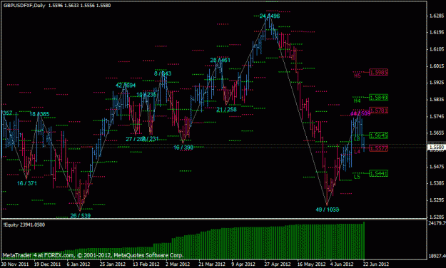Click 1.6105 on the price axis

coord(437,49)
